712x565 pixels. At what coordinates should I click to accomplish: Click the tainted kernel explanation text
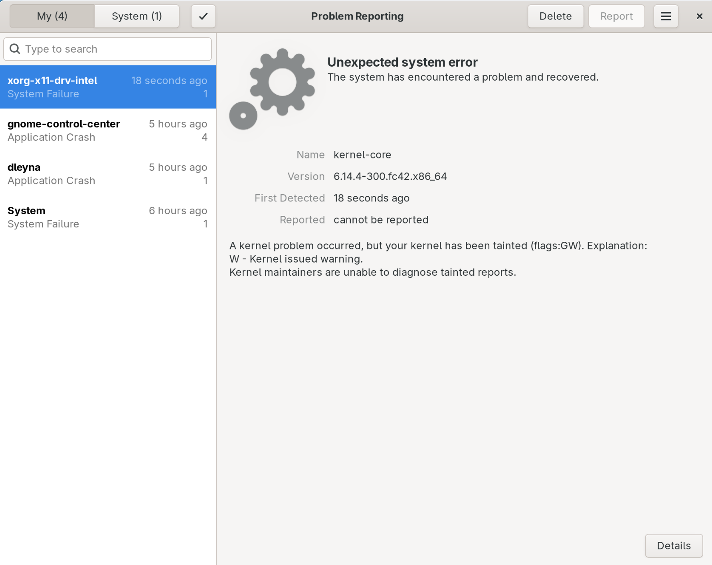click(x=438, y=259)
